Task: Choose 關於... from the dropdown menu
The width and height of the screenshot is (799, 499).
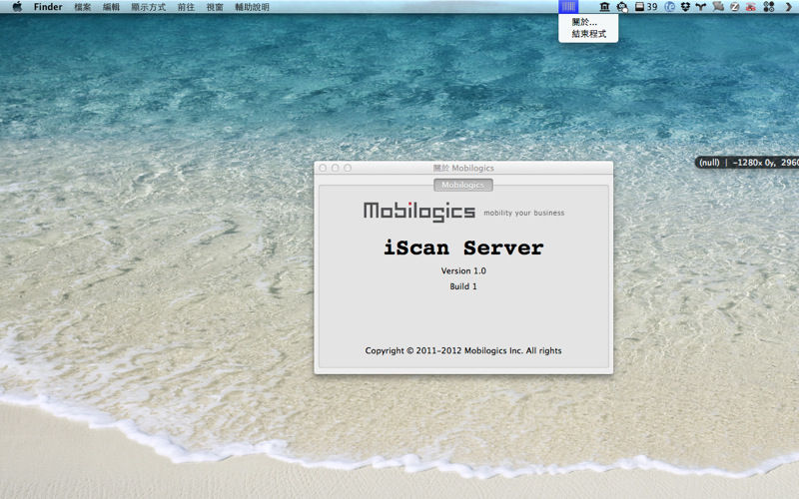Action: [588, 22]
